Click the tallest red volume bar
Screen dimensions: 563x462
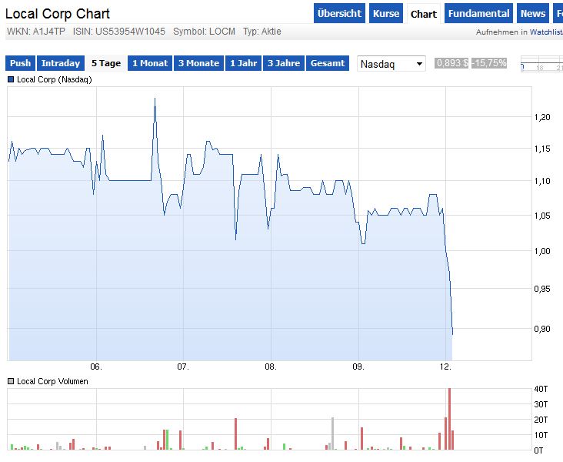(449, 419)
